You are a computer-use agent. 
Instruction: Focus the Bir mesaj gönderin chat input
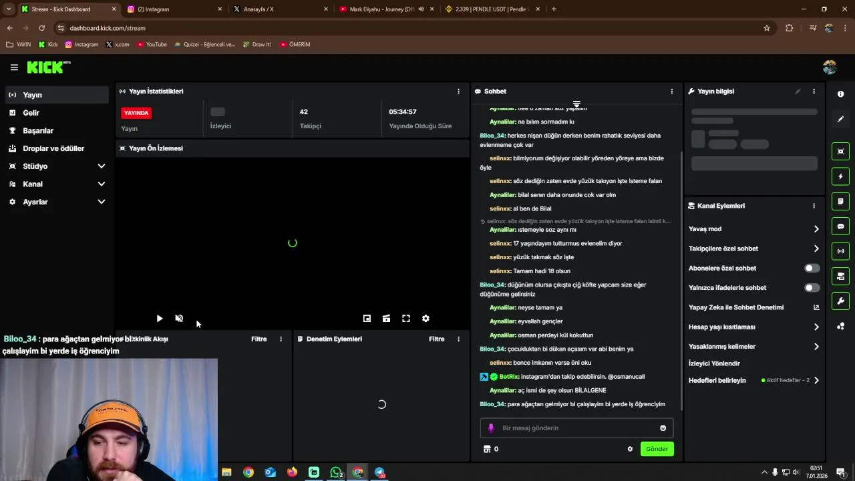pos(576,428)
